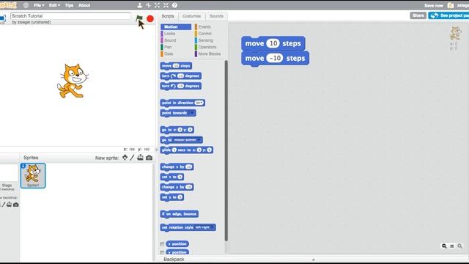
Task: Open the Sprite1 info button
Action: tap(23, 166)
